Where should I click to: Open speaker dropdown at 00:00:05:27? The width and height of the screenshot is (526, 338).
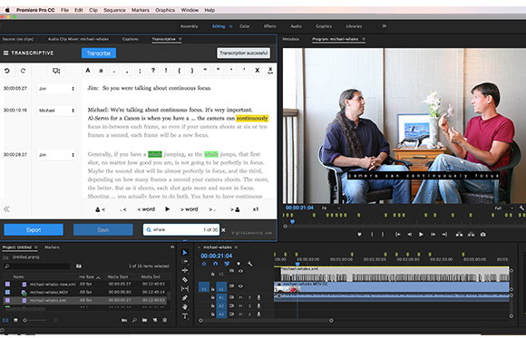coord(56,89)
